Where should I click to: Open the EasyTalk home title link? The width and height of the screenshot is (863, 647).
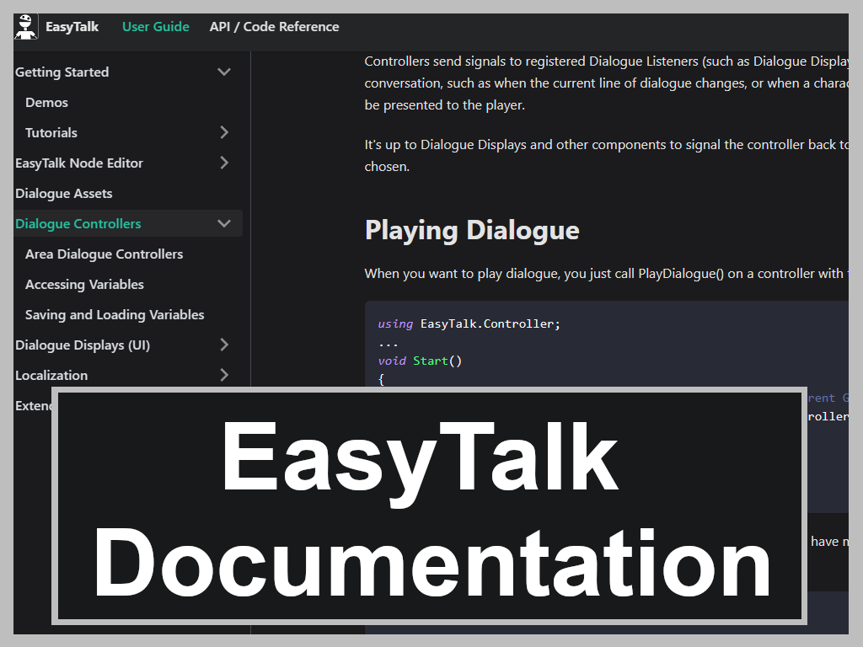click(x=72, y=27)
